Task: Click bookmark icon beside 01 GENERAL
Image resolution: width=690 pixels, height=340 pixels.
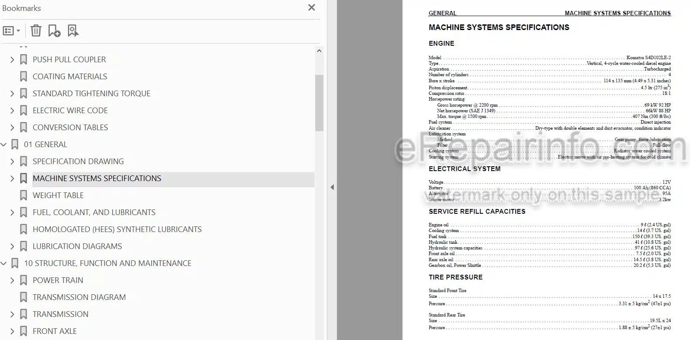Action: 15,145
